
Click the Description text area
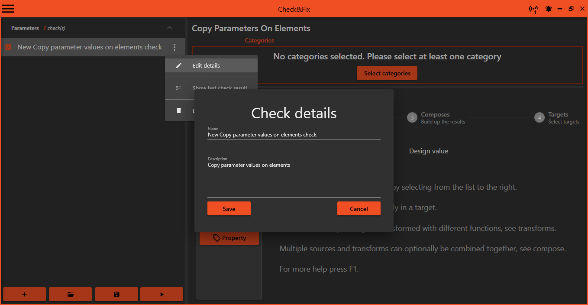click(x=294, y=178)
